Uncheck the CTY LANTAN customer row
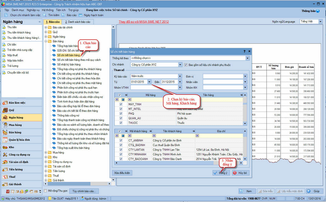This screenshot has height=202, width=326. point(121,150)
